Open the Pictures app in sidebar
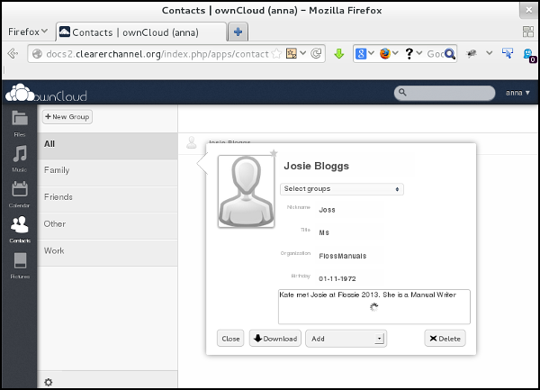 pos(19,265)
